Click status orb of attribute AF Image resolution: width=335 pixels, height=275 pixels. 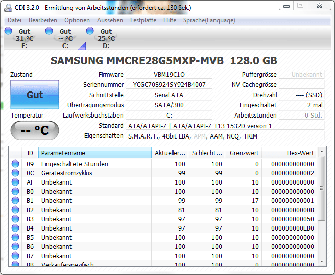click(15, 182)
